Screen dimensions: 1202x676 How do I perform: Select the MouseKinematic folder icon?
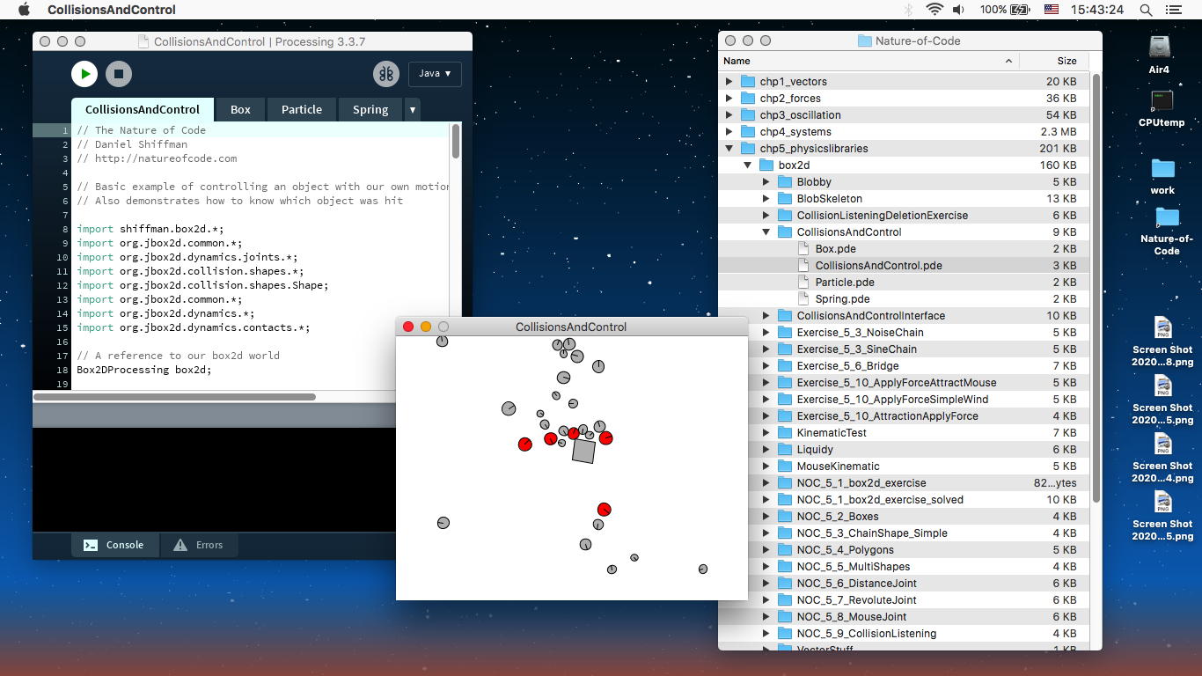785,467
